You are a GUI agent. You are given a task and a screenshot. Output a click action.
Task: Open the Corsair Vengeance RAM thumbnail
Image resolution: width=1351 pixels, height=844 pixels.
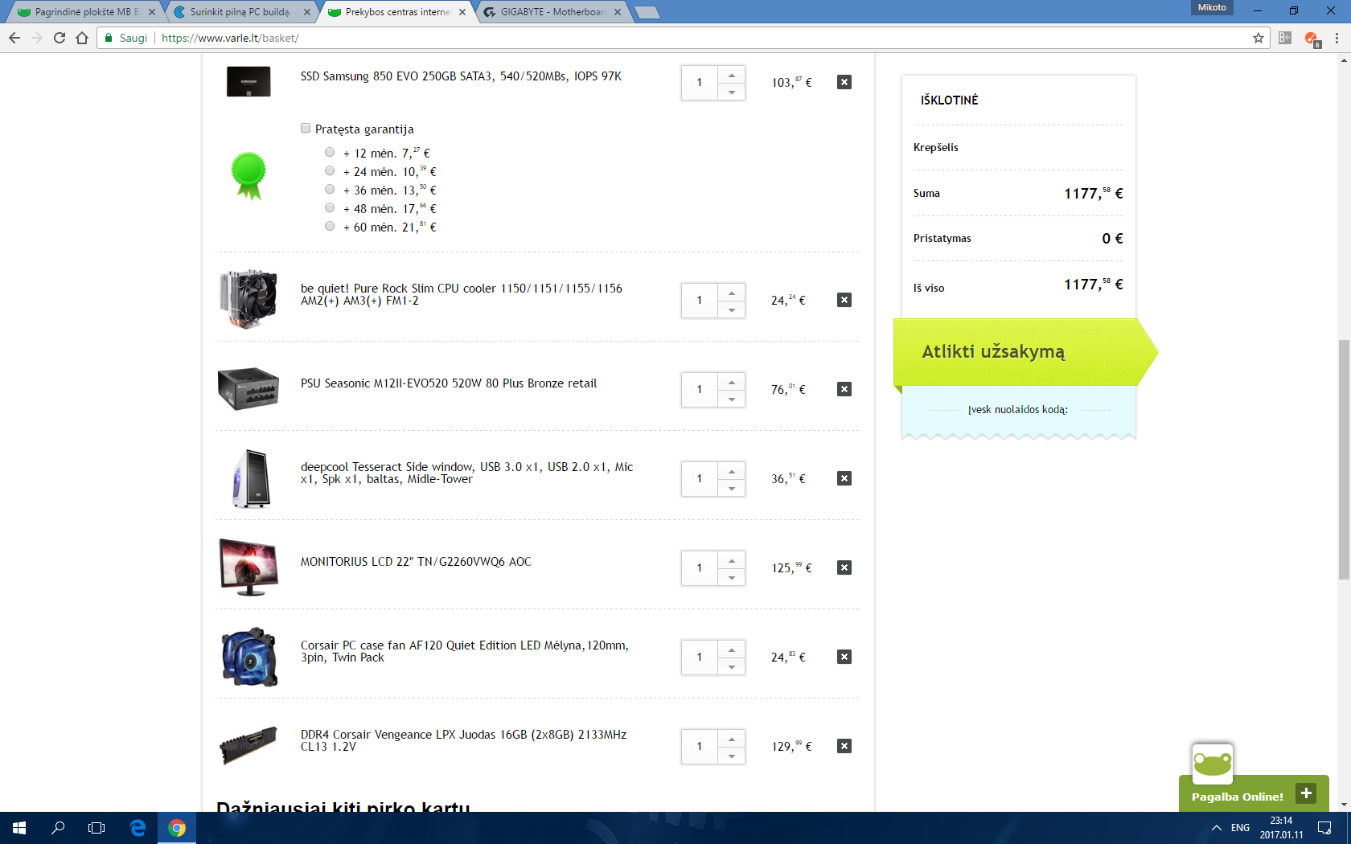coord(248,746)
